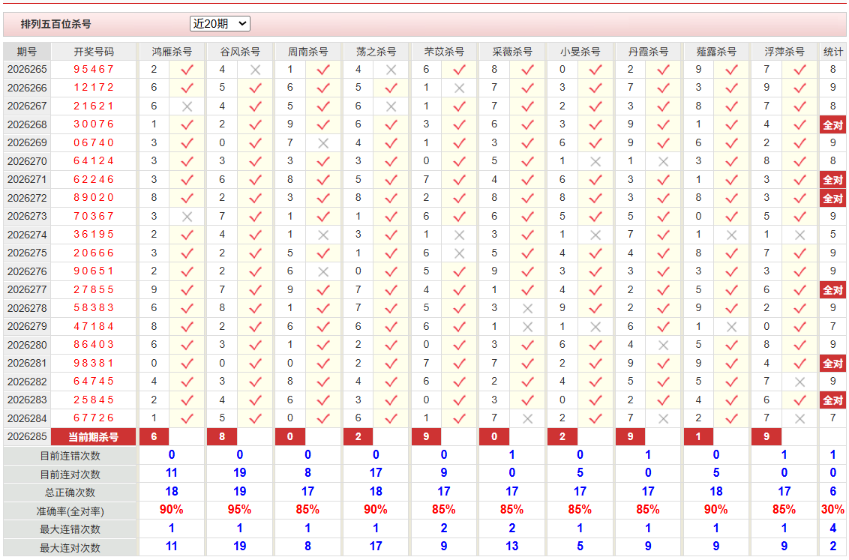Select the 目前连错次数 row label

coord(70,456)
